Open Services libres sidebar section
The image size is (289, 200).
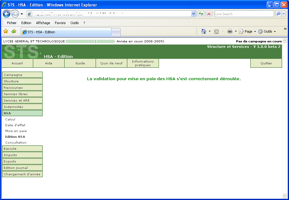coord(22,94)
